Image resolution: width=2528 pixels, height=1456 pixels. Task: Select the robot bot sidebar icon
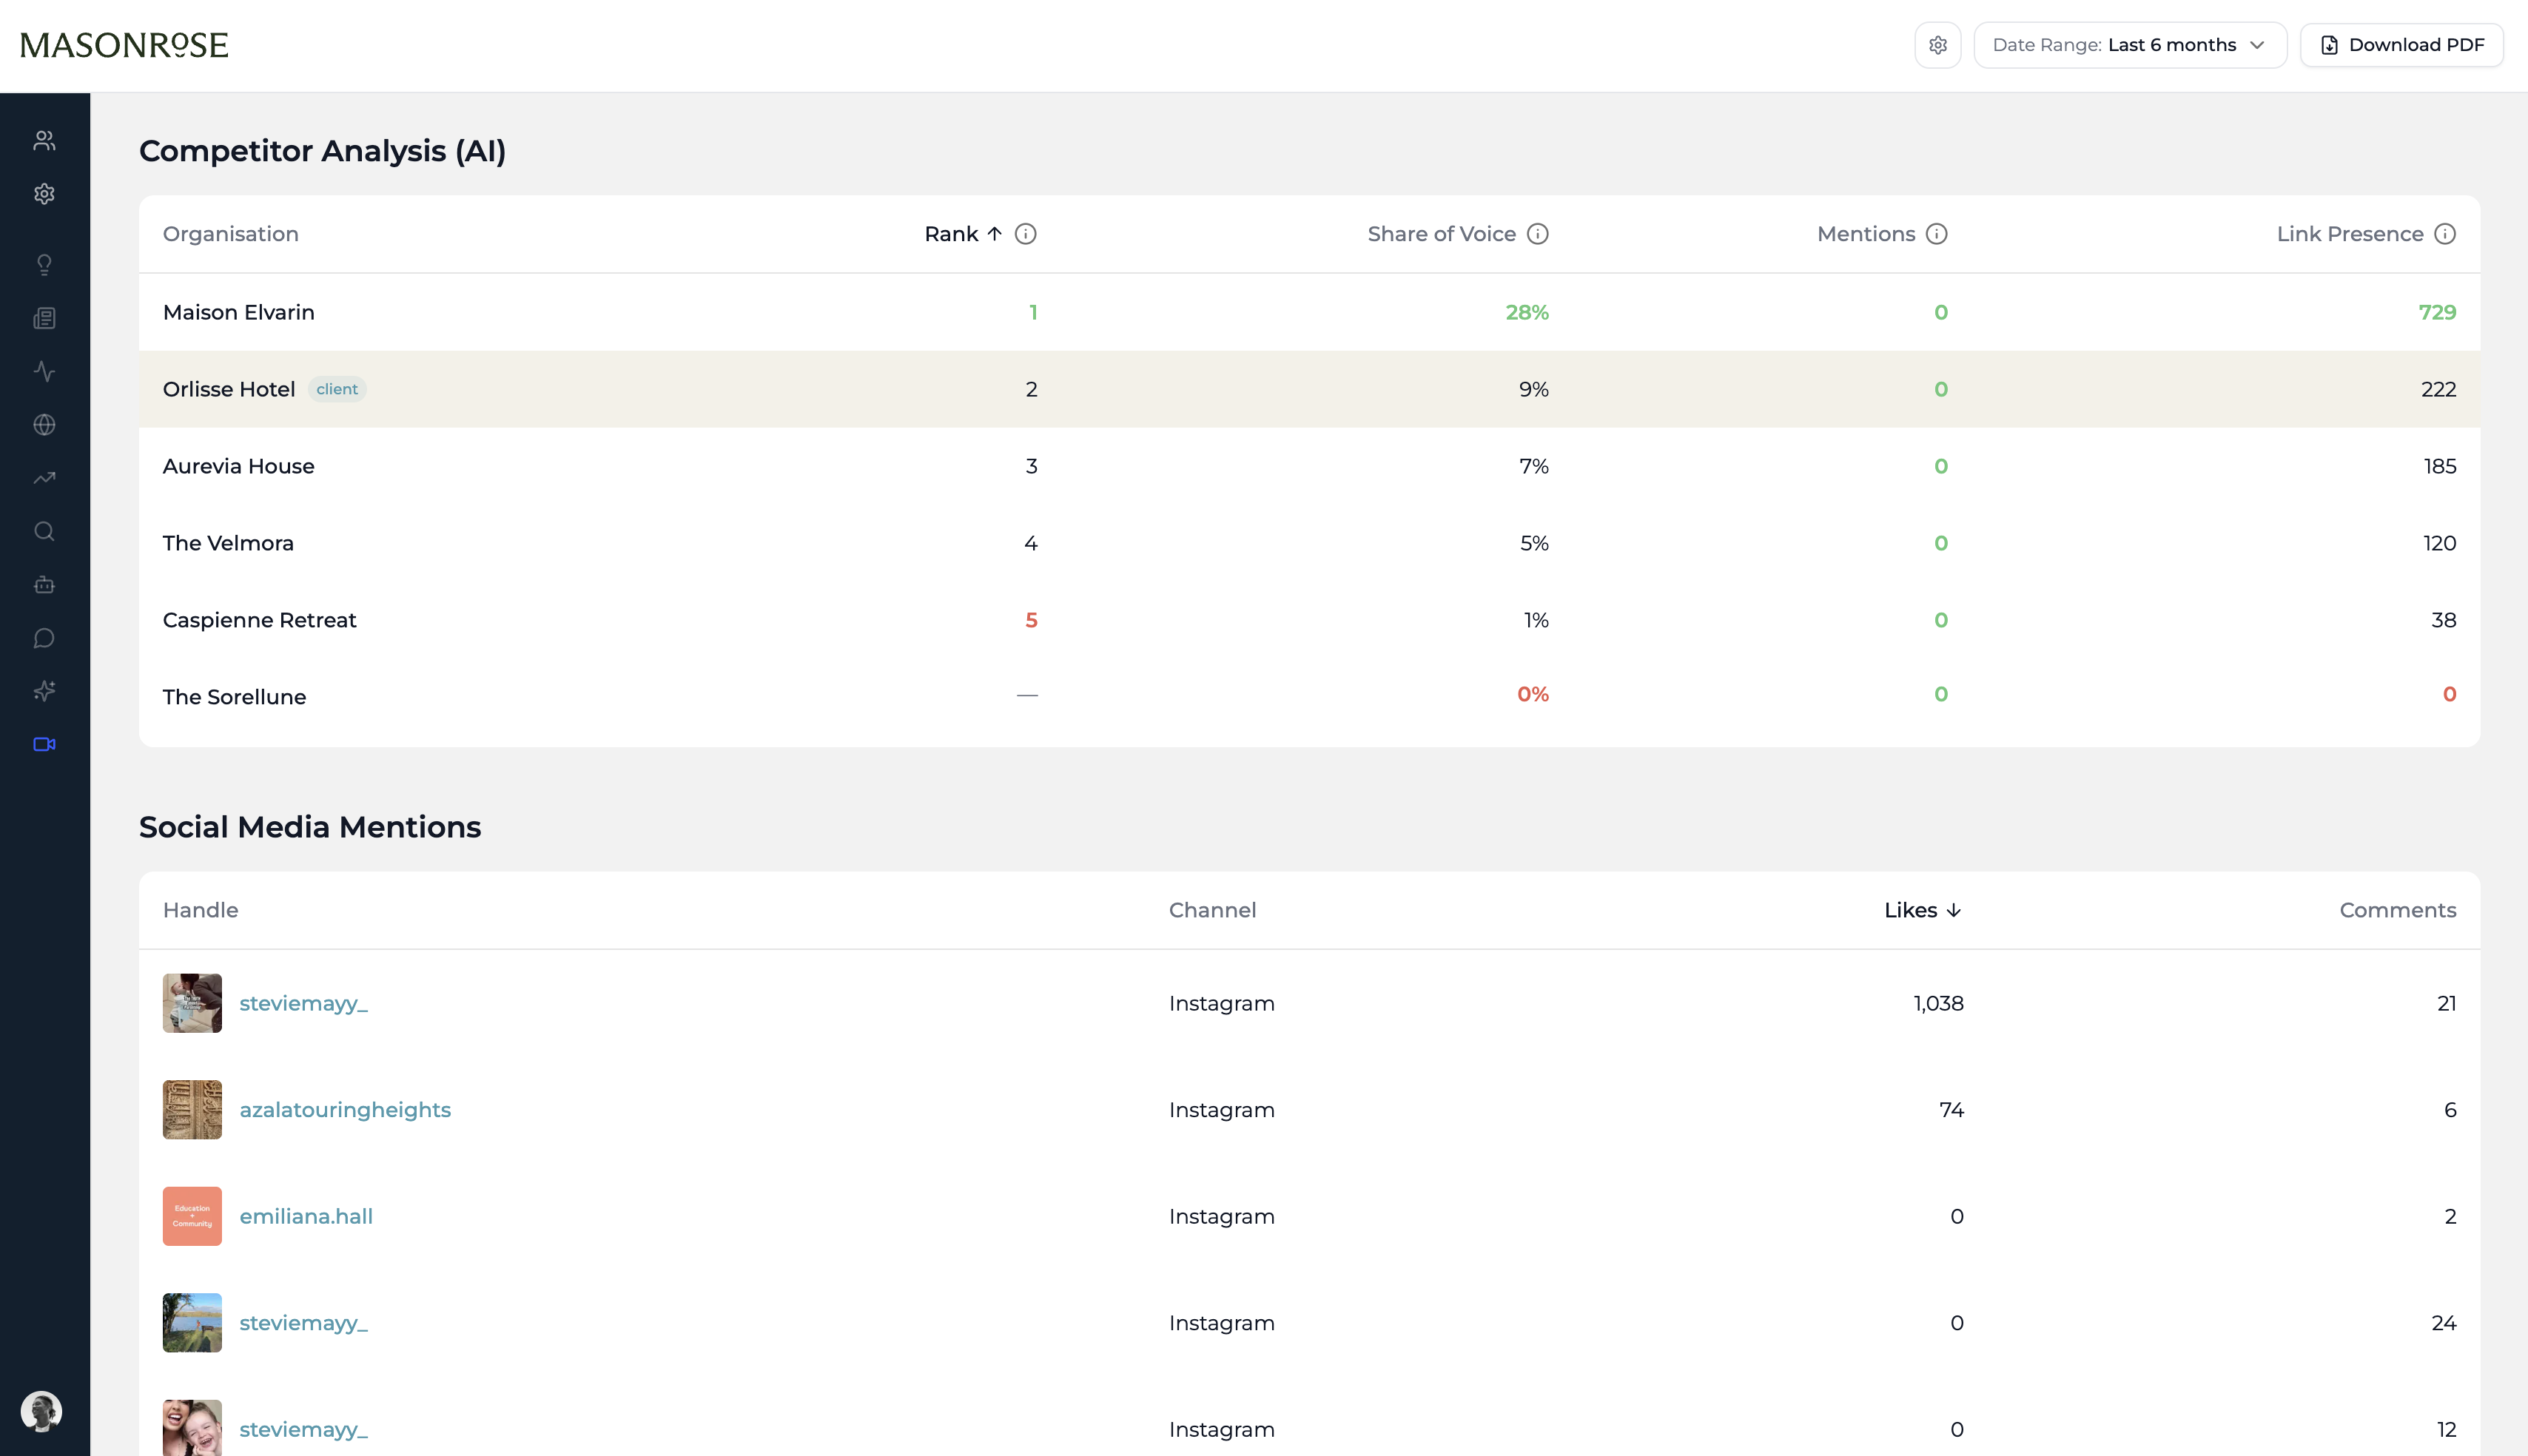(44, 585)
